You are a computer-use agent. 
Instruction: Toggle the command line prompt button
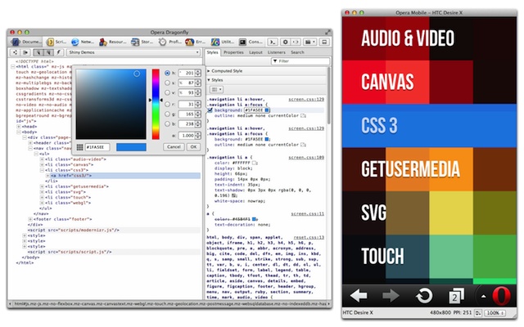coord(273,42)
